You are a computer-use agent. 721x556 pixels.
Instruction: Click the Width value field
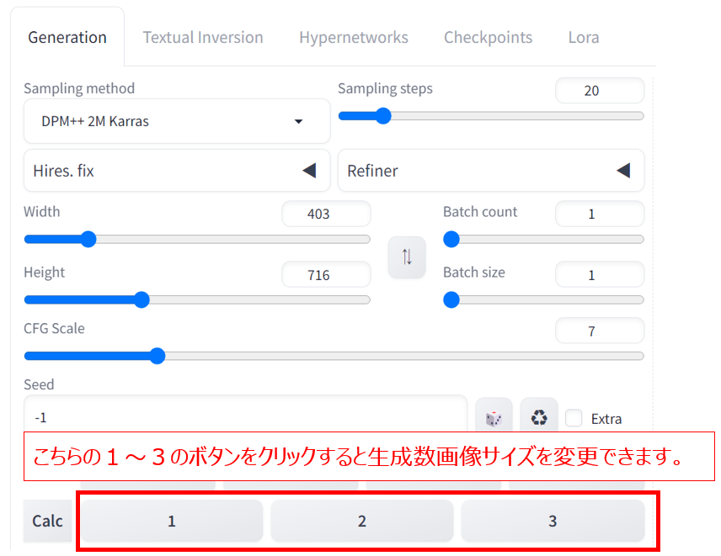click(x=326, y=214)
